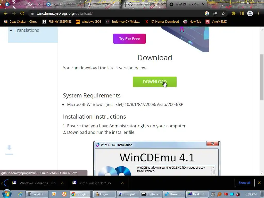The height and width of the screenshot is (198, 264).
Task: Click the Try For Free button
Action: [129, 39]
